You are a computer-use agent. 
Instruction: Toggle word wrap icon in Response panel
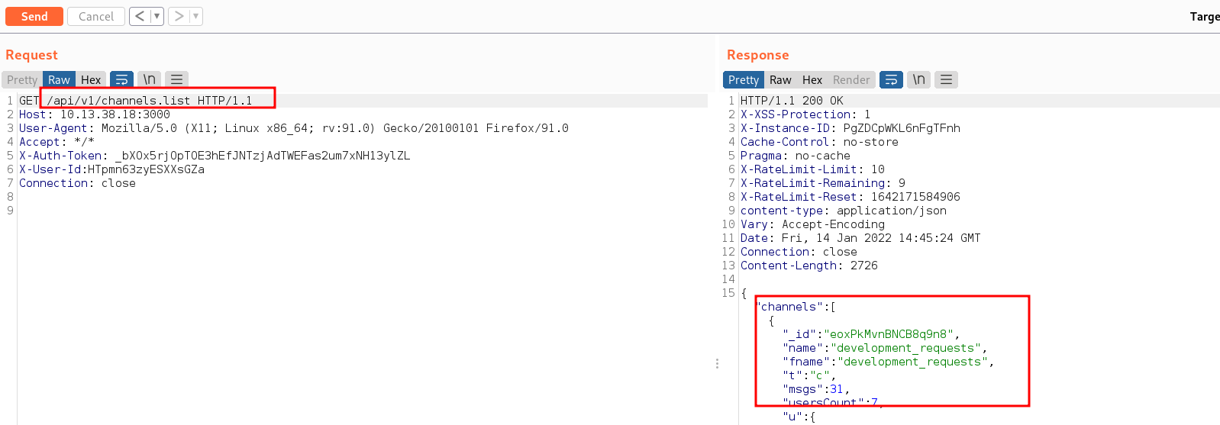coord(891,79)
